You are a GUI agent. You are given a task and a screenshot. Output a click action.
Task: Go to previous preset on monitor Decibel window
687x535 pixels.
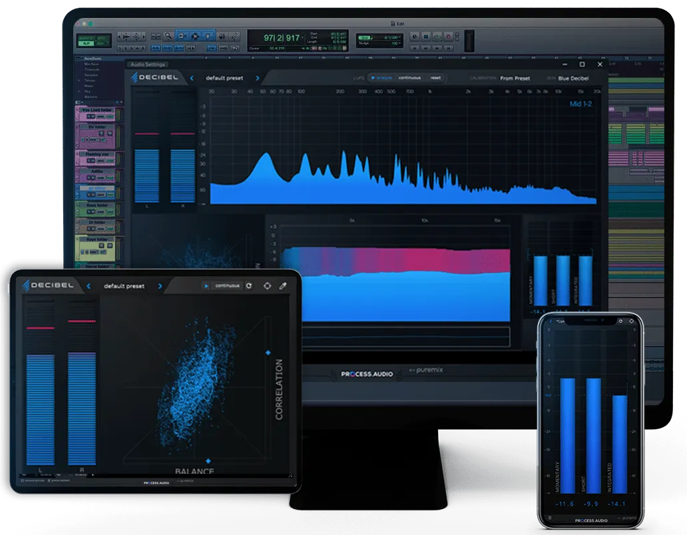[x=192, y=78]
